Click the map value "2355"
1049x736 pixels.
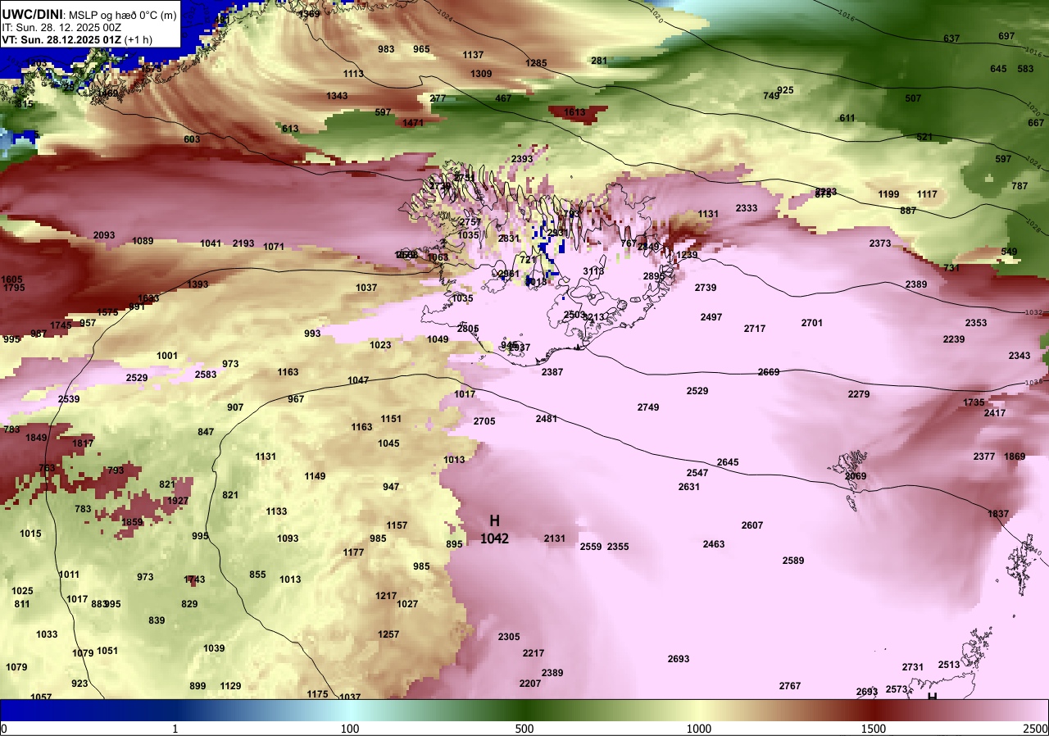618,547
